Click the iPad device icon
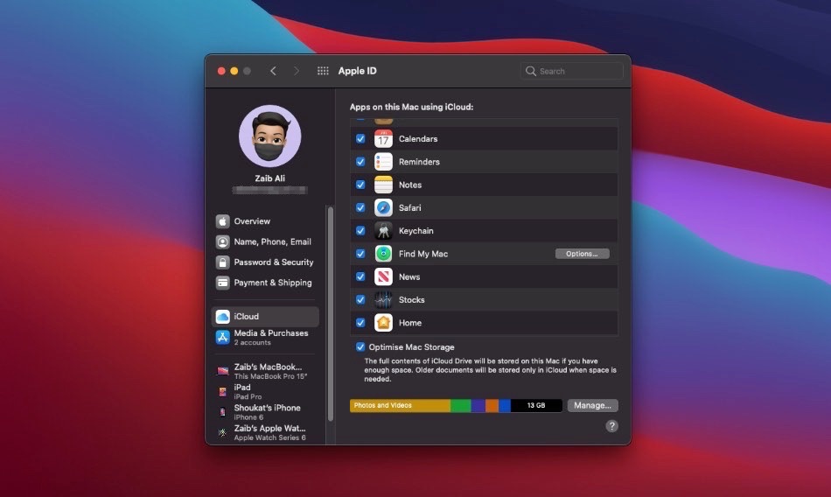The image size is (831, 497). 222,391
